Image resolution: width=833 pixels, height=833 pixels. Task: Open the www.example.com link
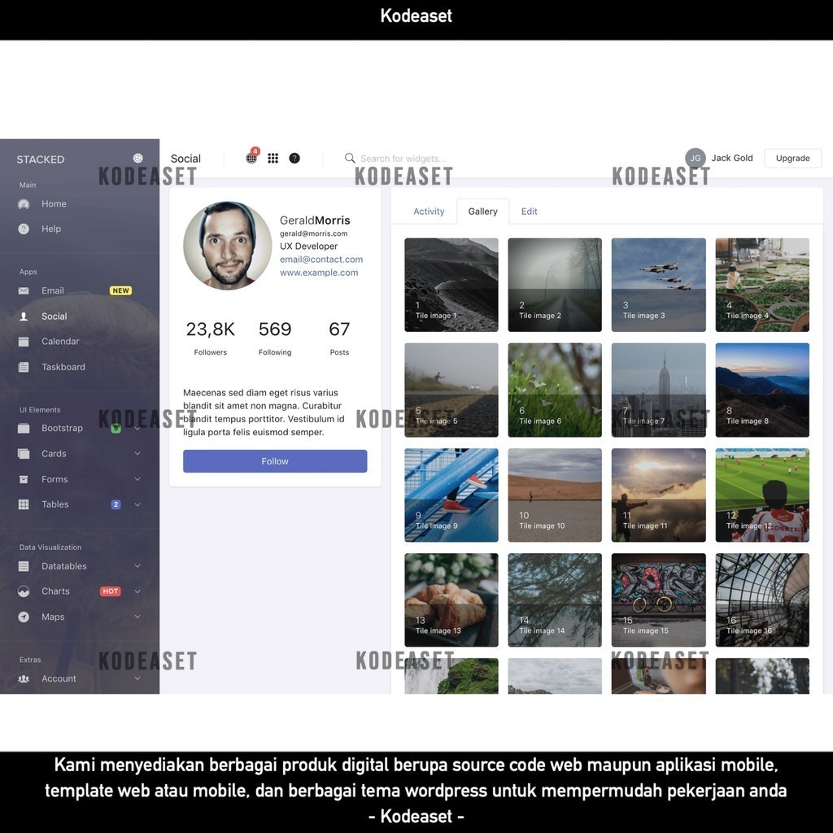[319, 273]
